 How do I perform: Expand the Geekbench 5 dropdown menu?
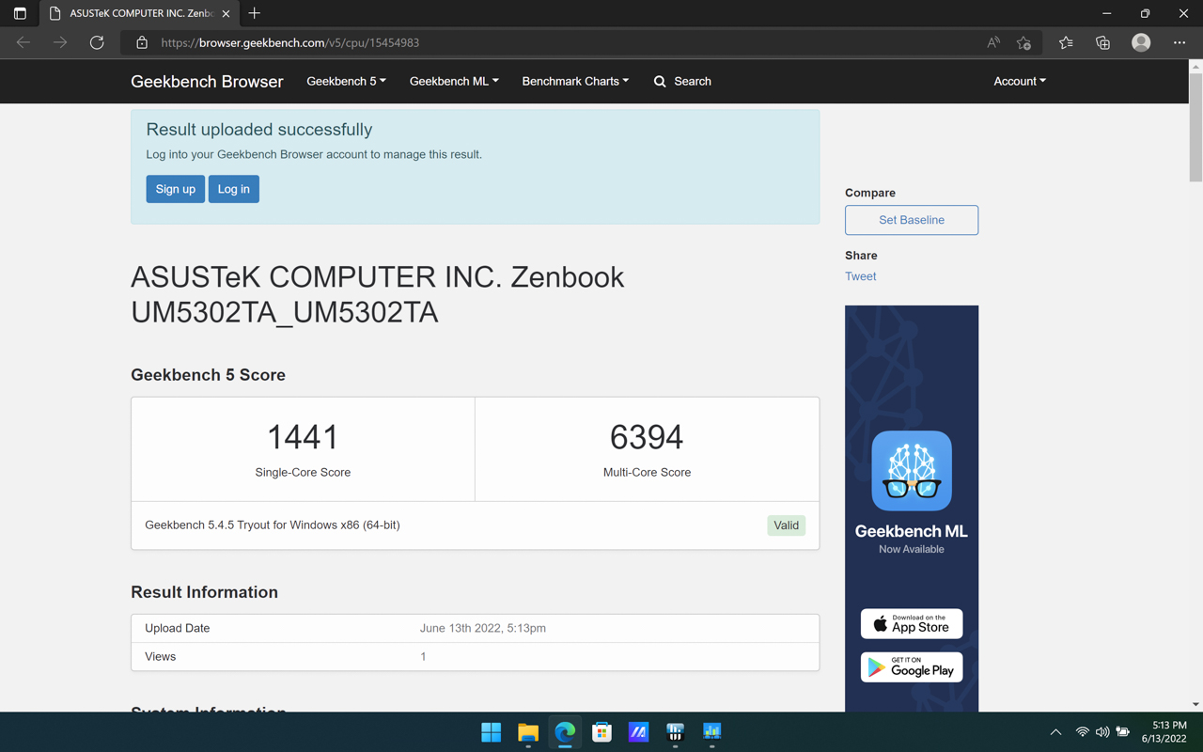coord(346,81)
